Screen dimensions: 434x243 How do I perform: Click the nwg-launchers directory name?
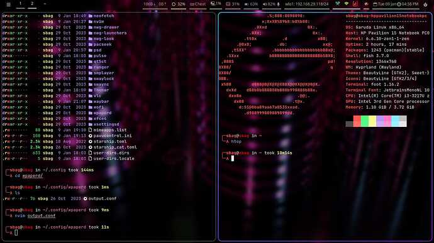tap(110, 33)
